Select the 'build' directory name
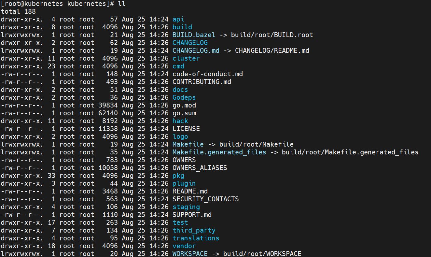Viewport: 431px width, 257px height. point(182,27)
